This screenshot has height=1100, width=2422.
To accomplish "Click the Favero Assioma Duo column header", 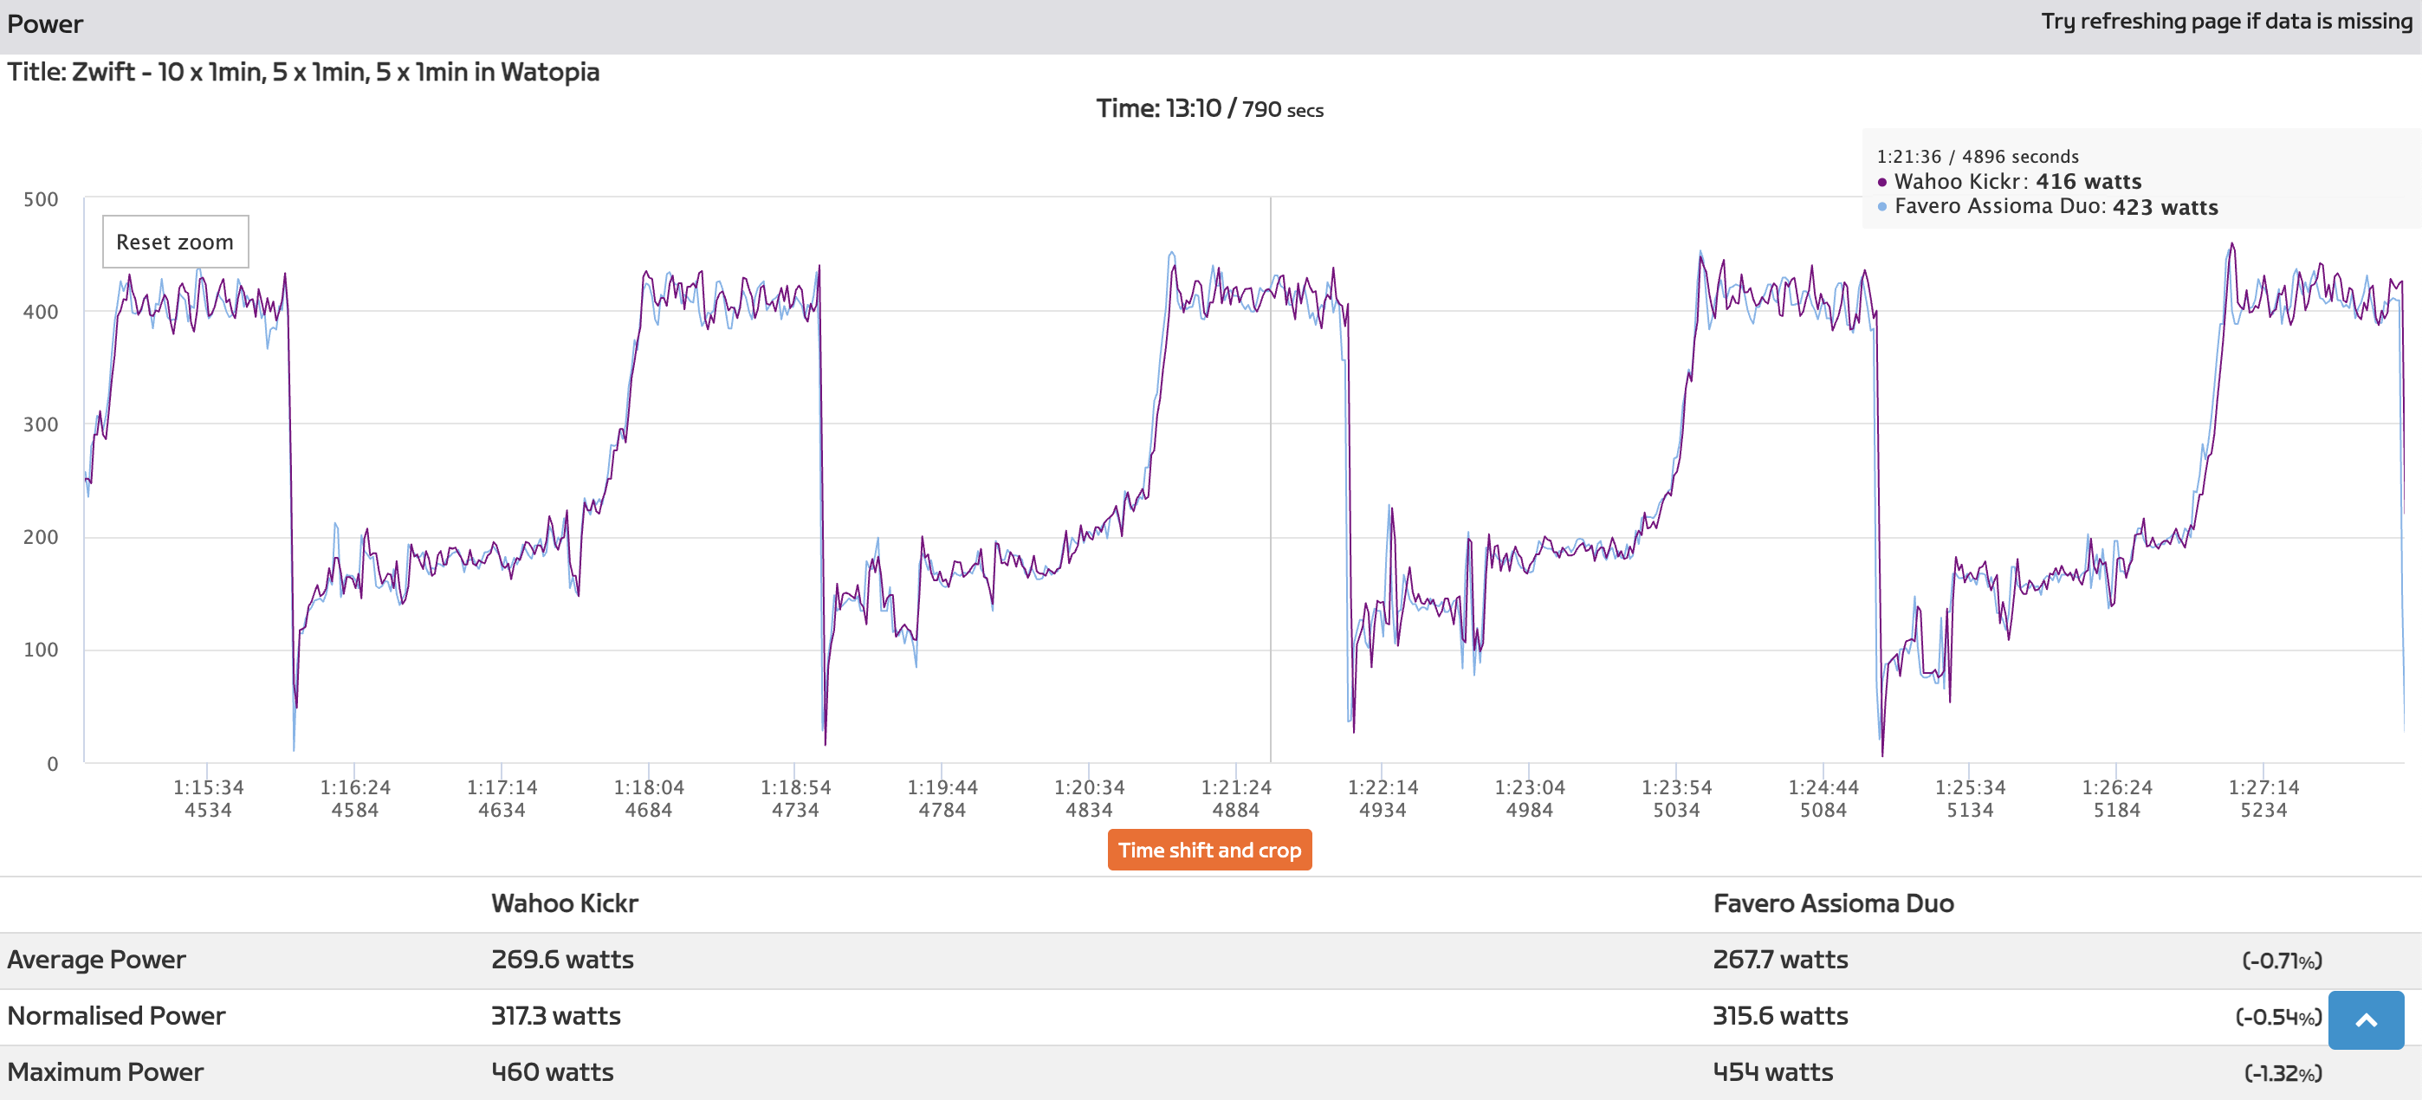I will click(x=1832, y=903).
